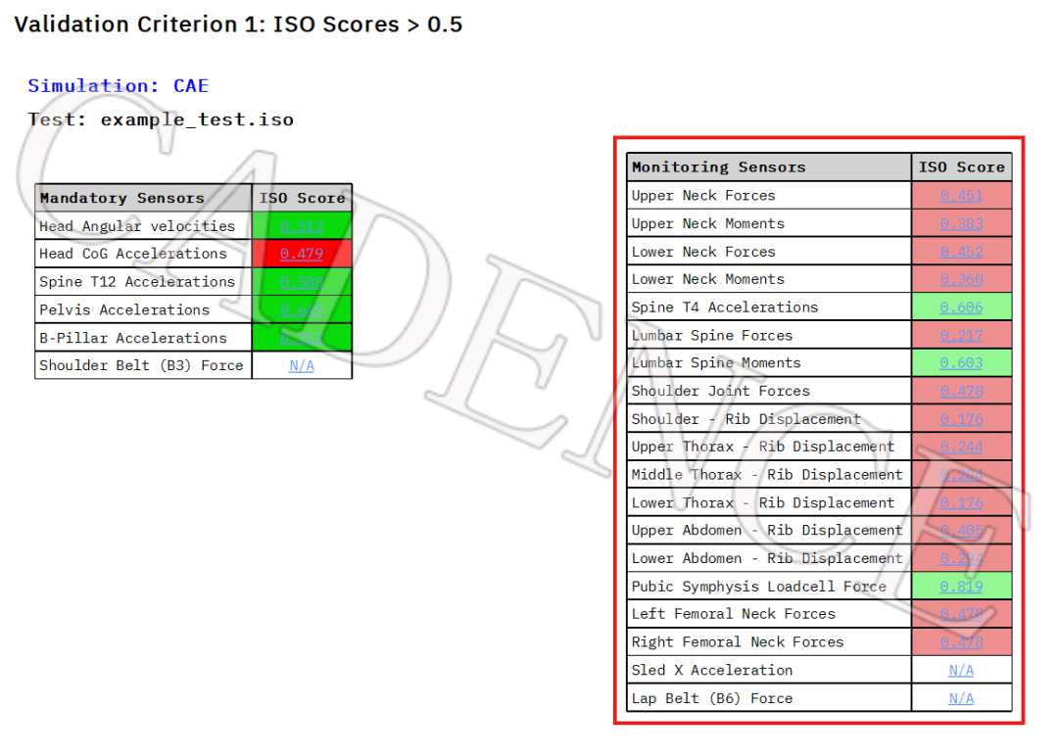
Task: Select the 'Lower Thorax - Rib Displacement' sensor name
Action: (x=763, y=502)
